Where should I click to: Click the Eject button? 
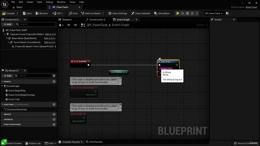pyautogui.click(x=192, y=13)
